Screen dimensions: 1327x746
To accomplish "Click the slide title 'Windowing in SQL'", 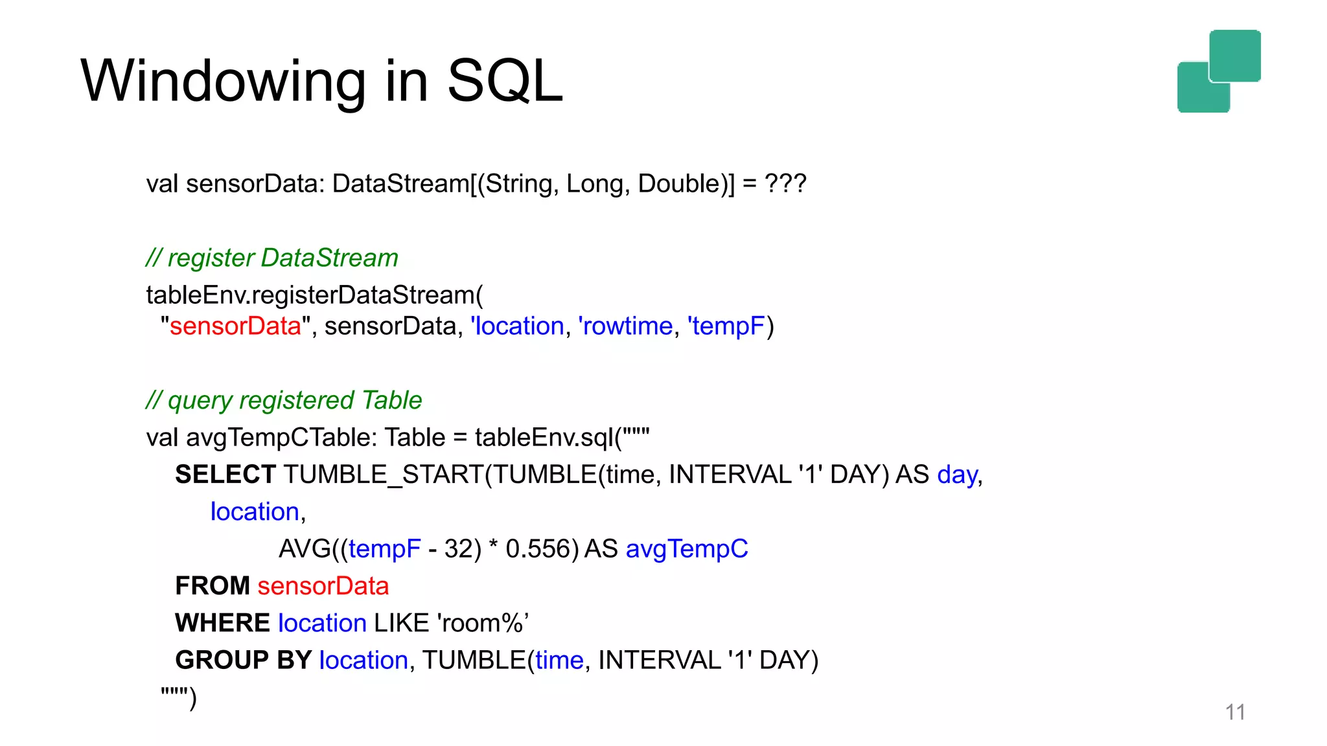I will (x=321, y=80).
